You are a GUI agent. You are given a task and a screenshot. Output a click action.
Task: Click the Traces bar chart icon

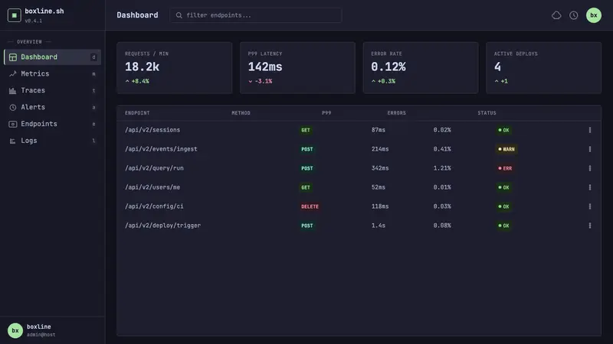pyautogui.click(x=13, y=90)
